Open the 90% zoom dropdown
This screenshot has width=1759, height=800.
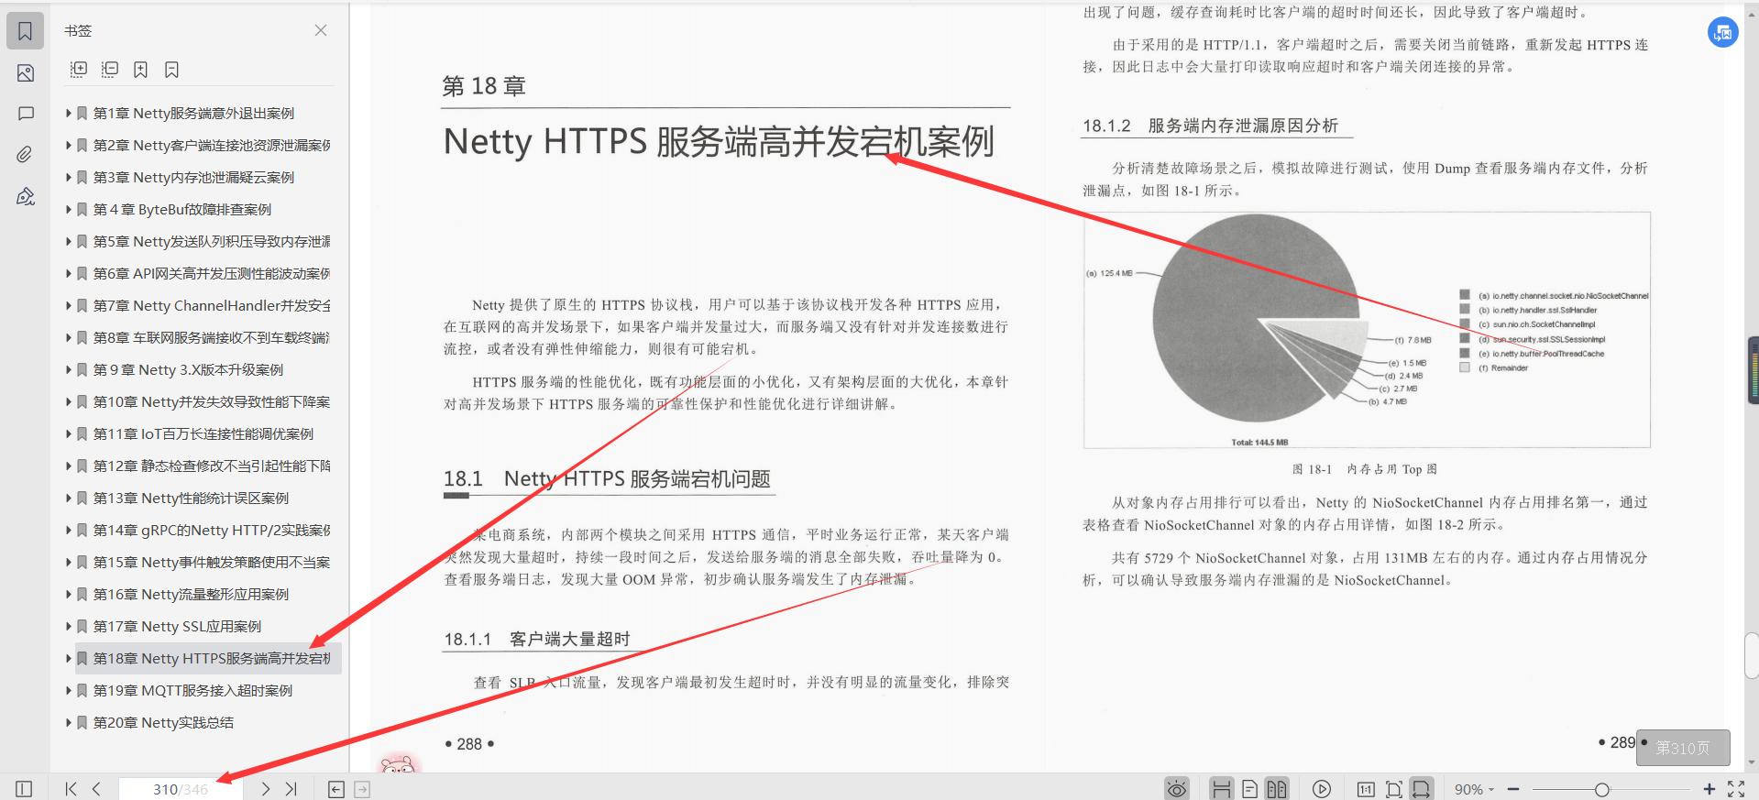[1474, 789]
